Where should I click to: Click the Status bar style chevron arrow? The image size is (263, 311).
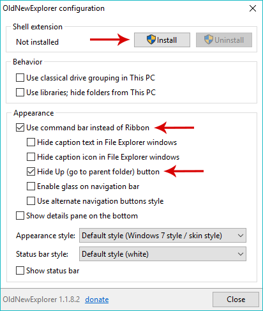point(241,254)
